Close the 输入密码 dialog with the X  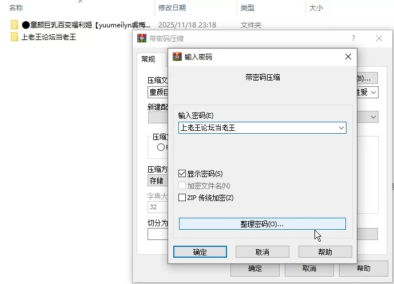(x=348, y=57)
